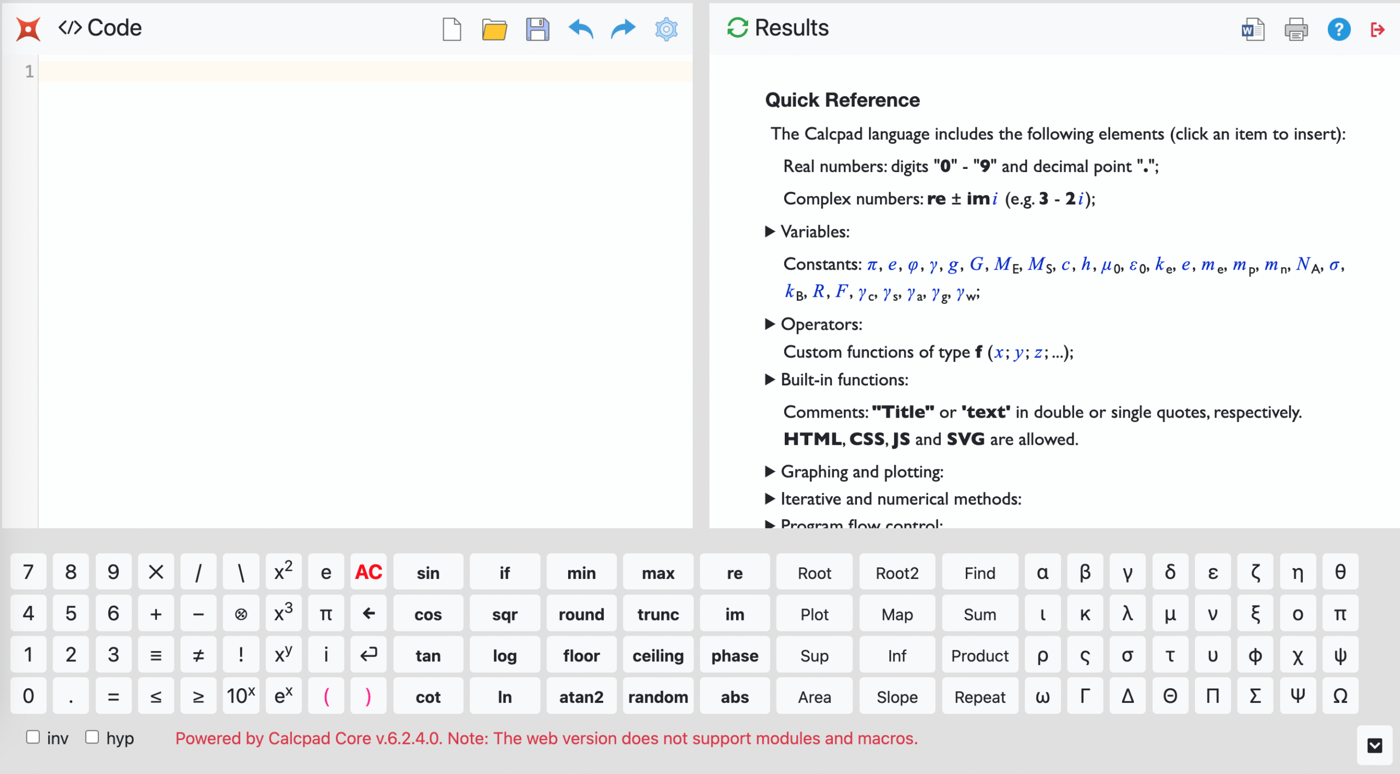
Task: Expand the Operators section
Action: pos(814,324)
